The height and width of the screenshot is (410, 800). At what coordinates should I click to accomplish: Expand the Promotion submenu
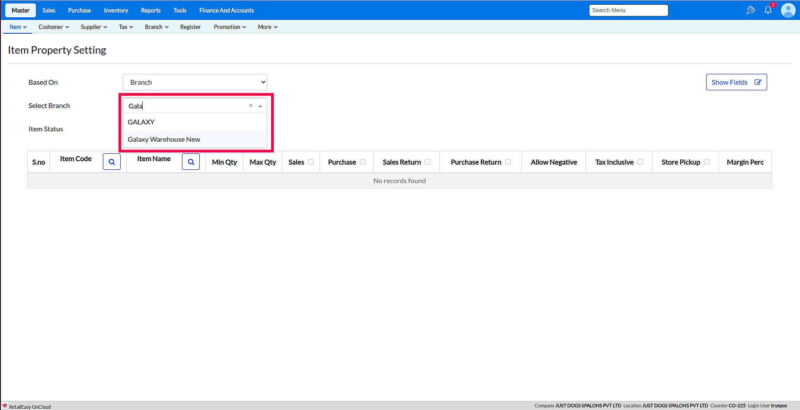click(x=230, y=27)
